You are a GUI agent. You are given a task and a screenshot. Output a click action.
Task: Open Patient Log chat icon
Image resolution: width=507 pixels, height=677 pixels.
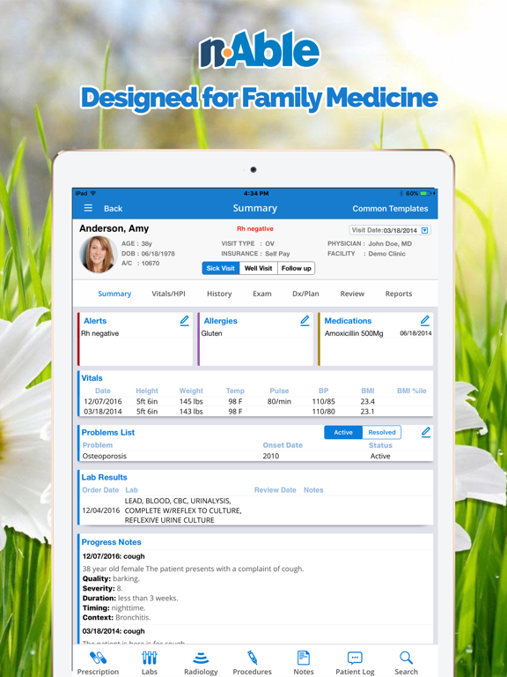[x=355, y=658]
